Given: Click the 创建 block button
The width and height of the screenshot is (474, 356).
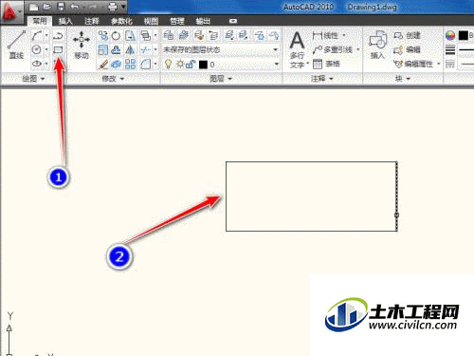Looking at the screenshot, I should tap(407, 35).
